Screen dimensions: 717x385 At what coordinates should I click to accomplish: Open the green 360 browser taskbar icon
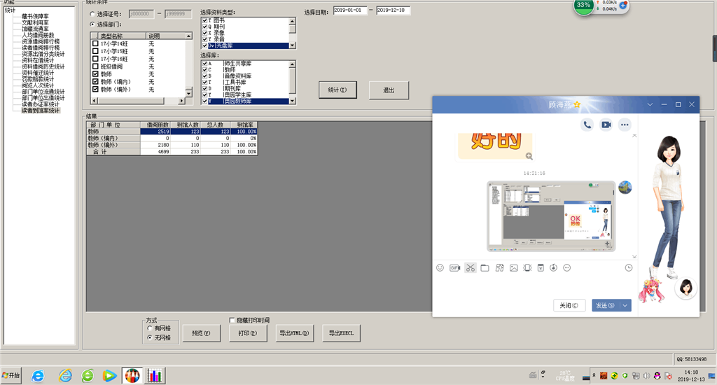[88, 376]
